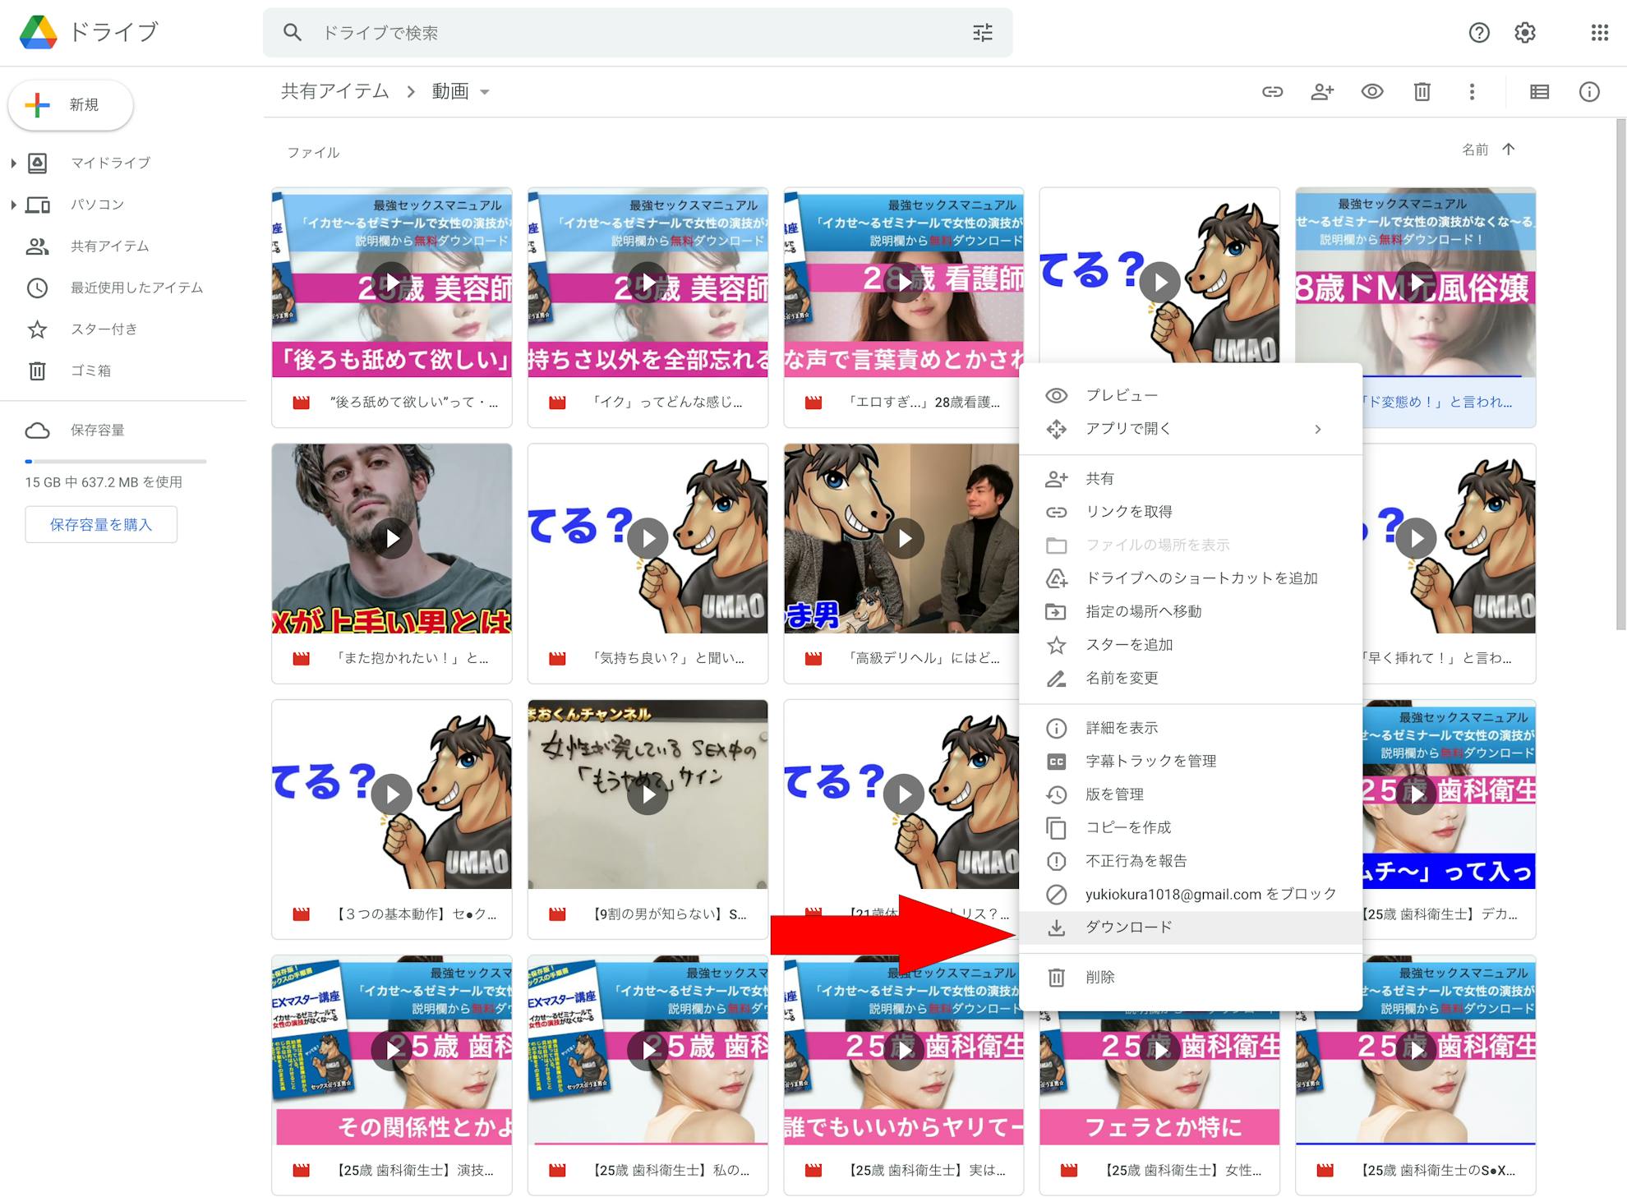1627x1197 pixels.
Task: Click the get link toolbar icon
Action: click(1272, 92)
